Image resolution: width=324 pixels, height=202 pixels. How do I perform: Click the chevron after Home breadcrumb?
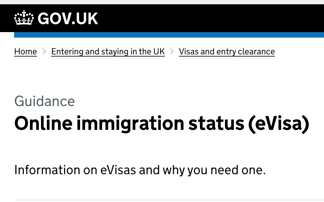[x=44, y=51]
